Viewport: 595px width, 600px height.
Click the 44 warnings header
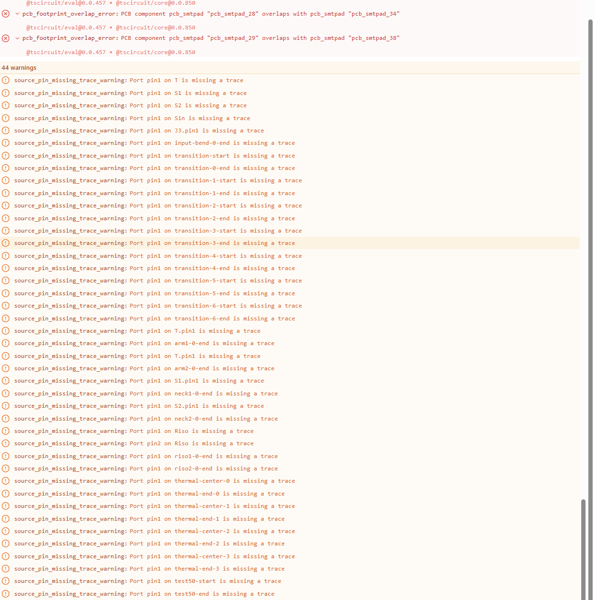point(19,68)
